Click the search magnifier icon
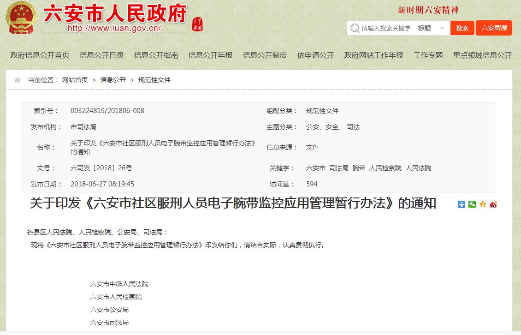The height and width of the screenshot is (335, 521). pos(355,28)
